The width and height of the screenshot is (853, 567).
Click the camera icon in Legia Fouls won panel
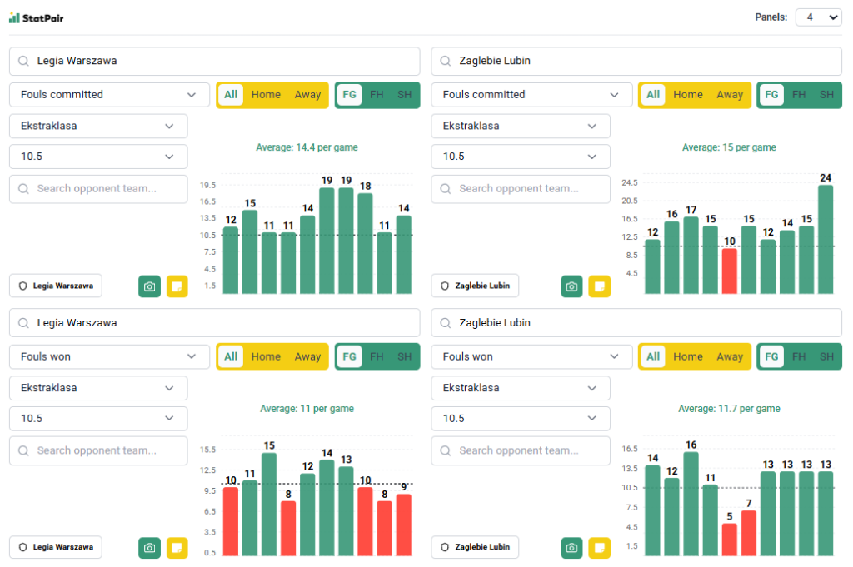[149, 548]
